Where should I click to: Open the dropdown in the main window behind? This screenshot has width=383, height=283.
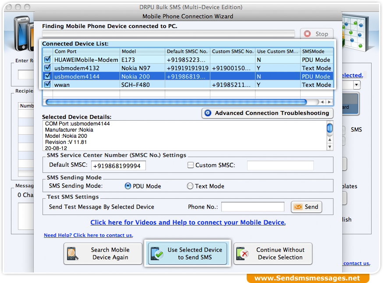click(x=357, y=85)
